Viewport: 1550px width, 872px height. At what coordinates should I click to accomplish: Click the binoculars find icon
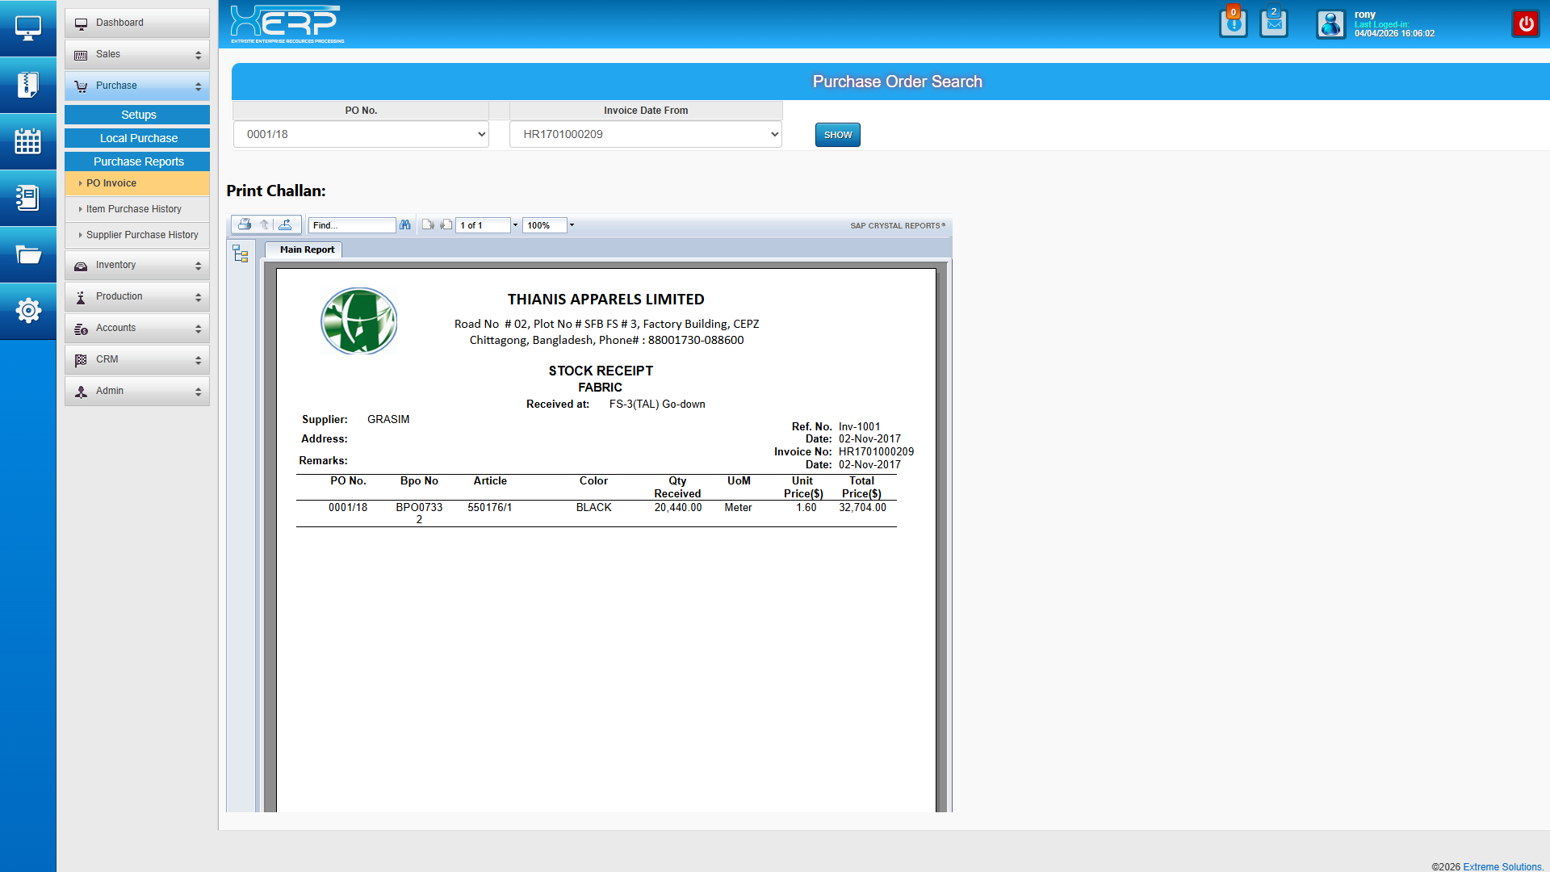tap(405, 225)
